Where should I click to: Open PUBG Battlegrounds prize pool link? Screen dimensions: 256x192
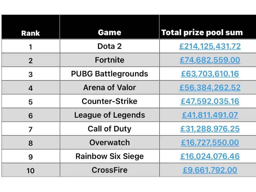(210, 74)
